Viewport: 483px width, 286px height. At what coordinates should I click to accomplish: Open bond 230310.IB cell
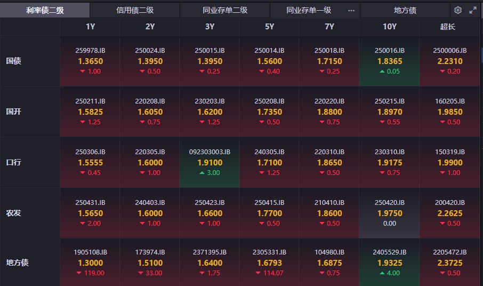tap(389, 162)
